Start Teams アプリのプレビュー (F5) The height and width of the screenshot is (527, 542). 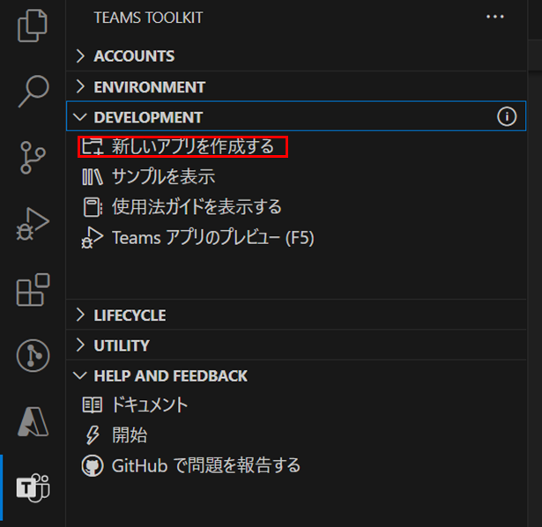[x=213, y=238]
